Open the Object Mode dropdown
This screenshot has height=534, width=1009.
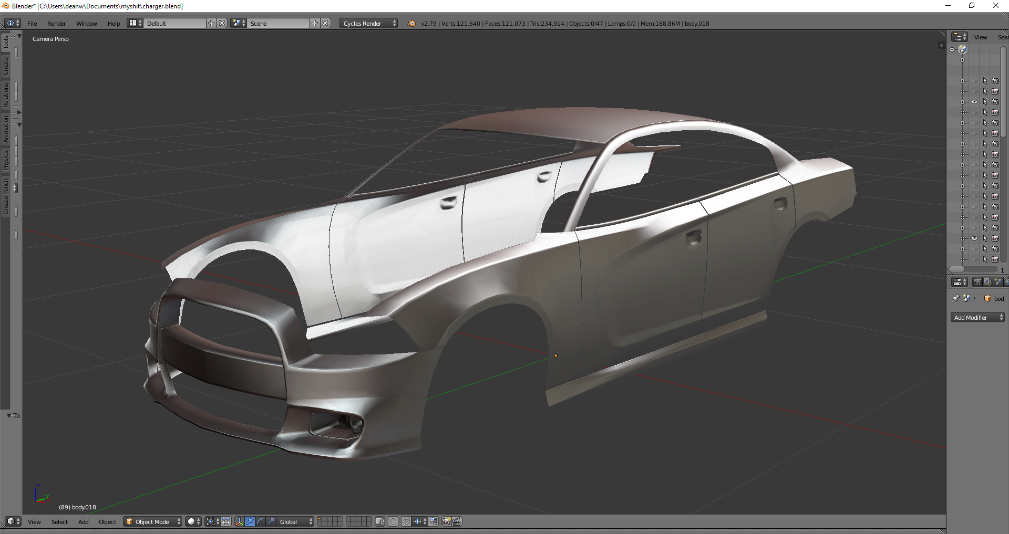[153, 521]
